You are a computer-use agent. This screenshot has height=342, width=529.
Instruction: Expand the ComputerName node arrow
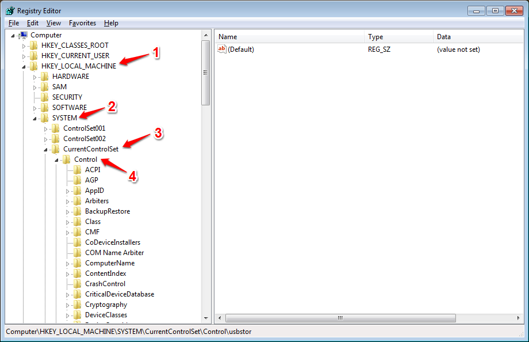tap(67, 264)
